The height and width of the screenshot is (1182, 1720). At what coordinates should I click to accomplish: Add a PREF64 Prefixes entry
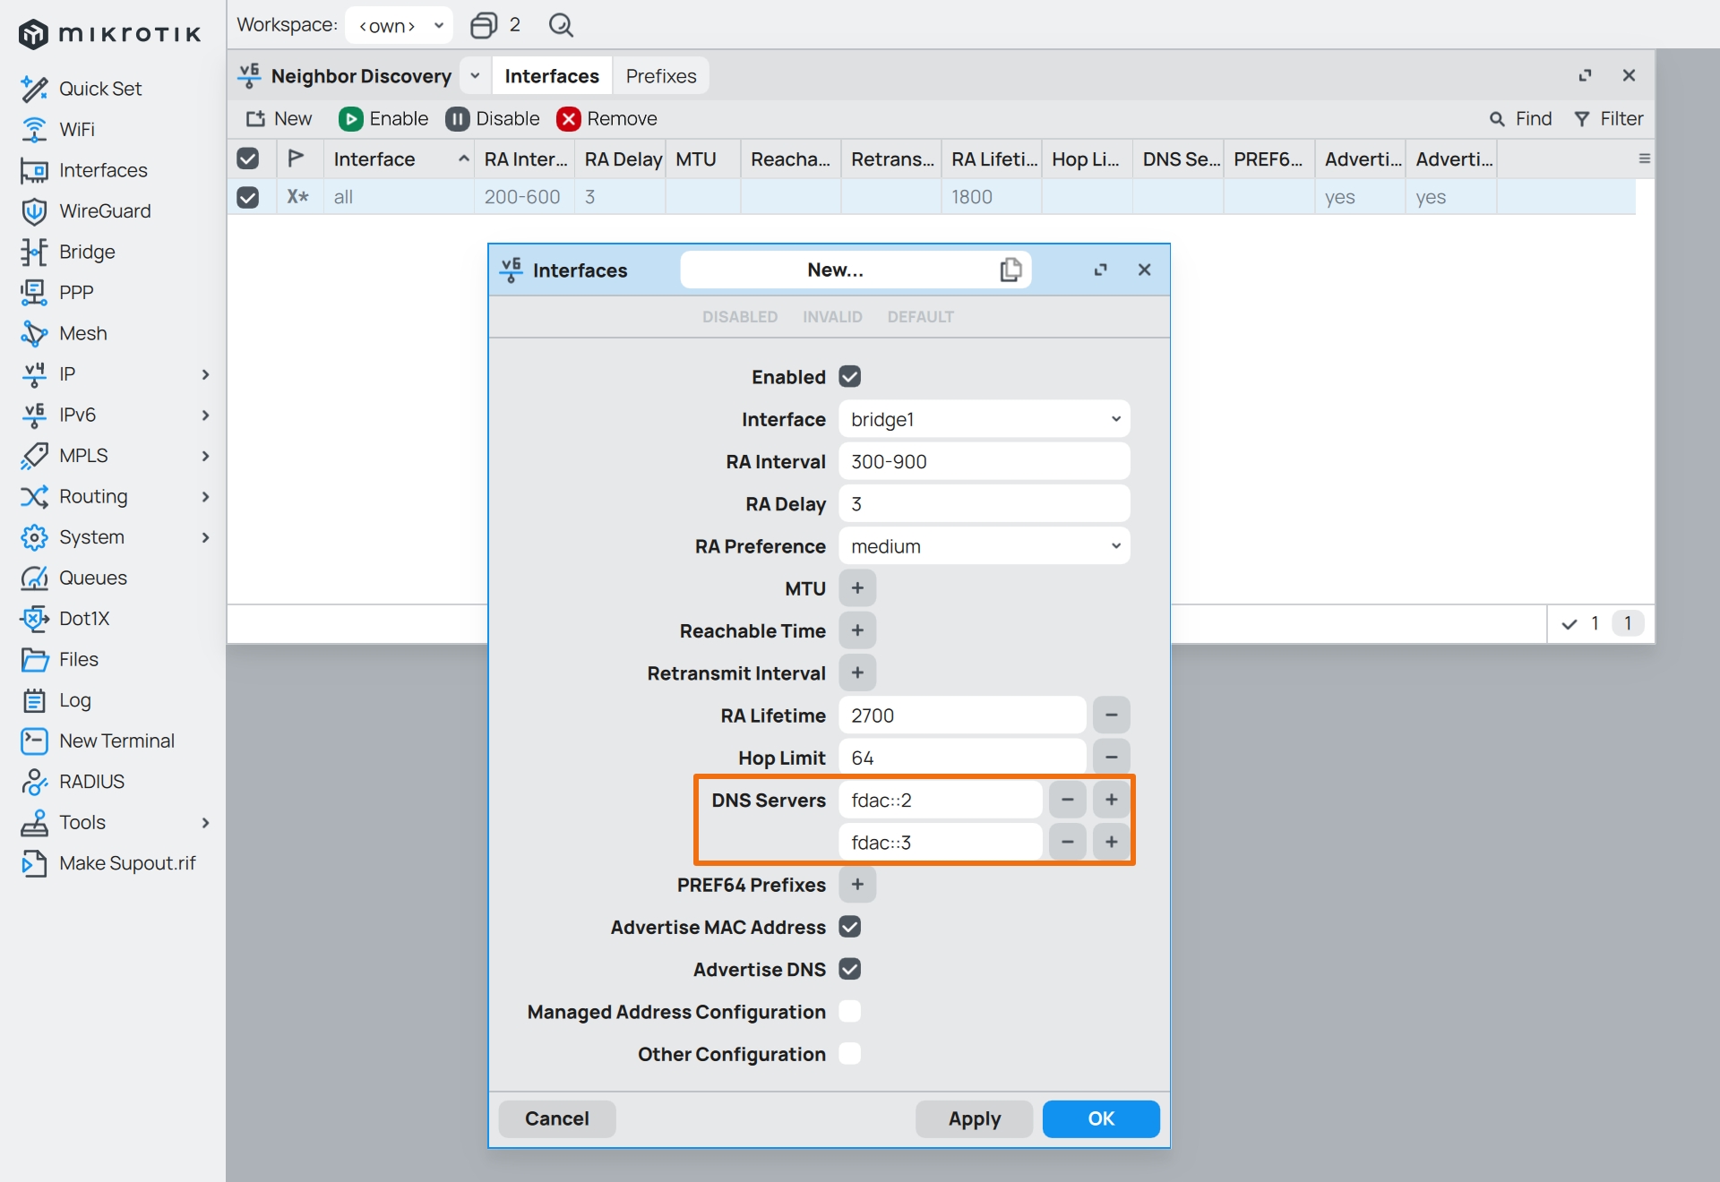[857, 885]
